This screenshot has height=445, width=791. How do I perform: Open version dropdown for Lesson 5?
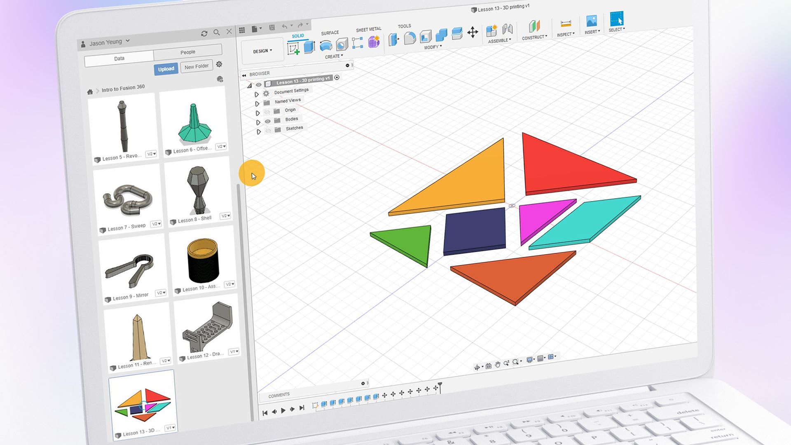coord(151,154)
